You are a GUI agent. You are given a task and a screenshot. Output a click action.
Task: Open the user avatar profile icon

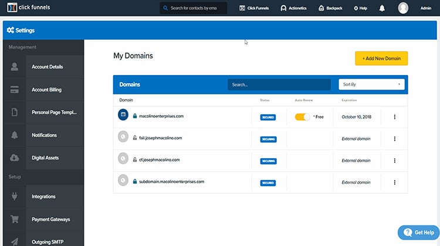(403, 8)
